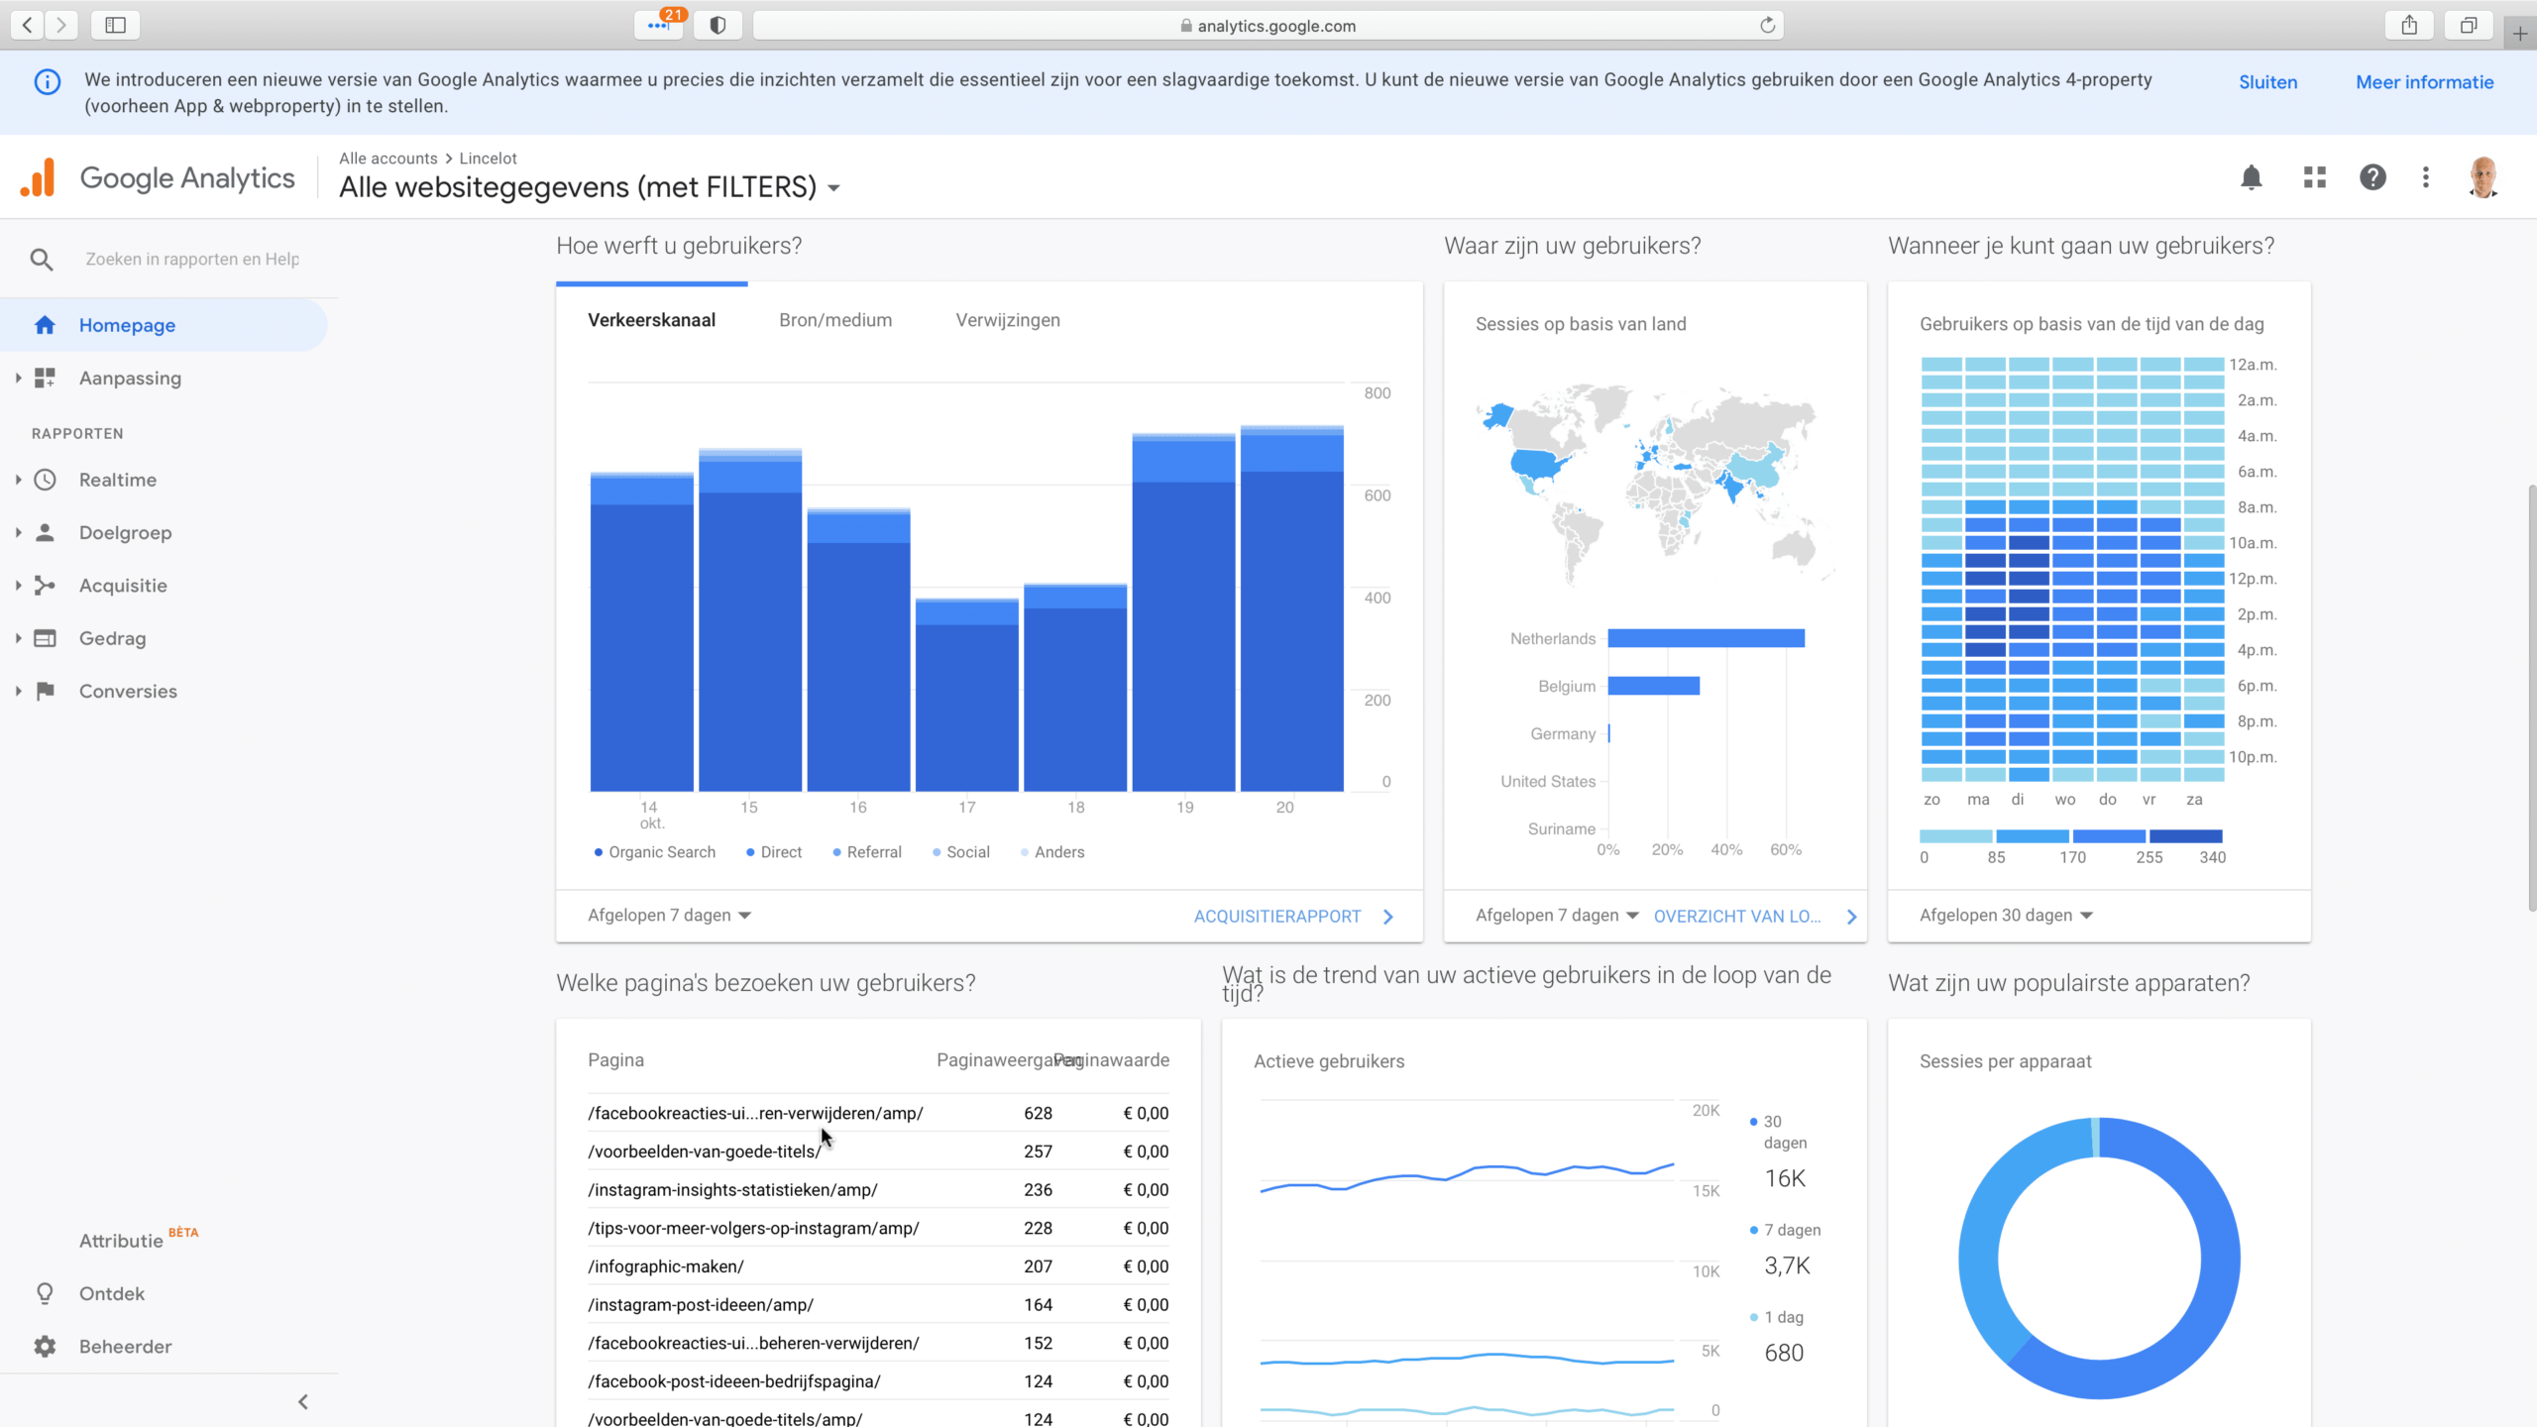Click the Realtime clock icon

tap(45, 480)
